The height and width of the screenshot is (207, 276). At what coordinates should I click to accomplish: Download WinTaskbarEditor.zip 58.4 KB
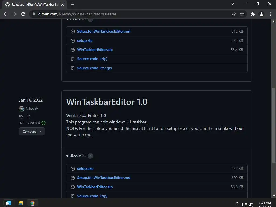click(95, 50)
